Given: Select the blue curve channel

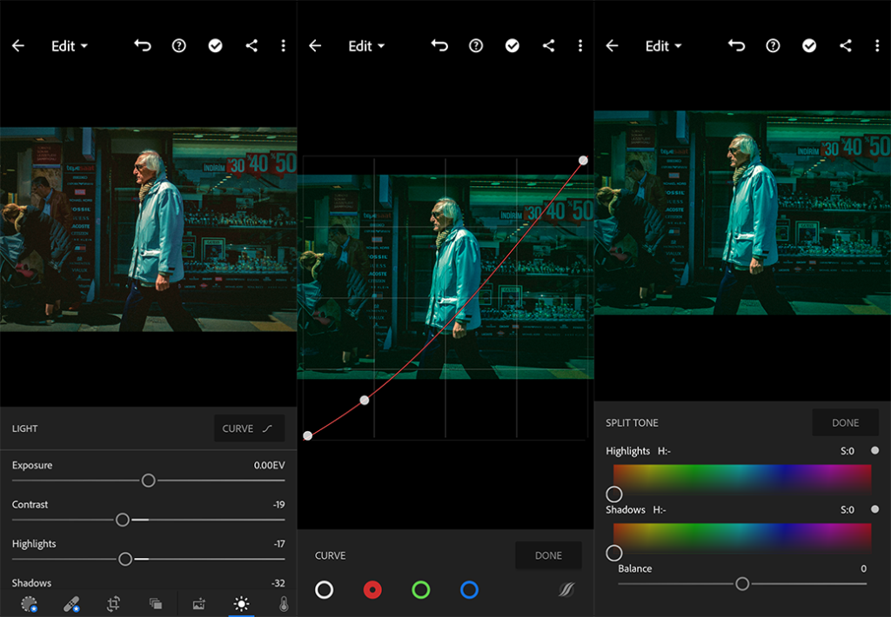Looking at the screenshot, I should pyautogui.click(x=469, y=590).
